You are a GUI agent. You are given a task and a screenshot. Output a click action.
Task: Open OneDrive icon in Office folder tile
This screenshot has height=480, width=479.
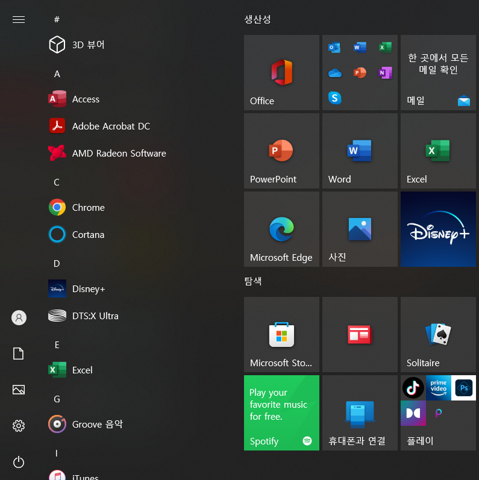click(335, 73)
